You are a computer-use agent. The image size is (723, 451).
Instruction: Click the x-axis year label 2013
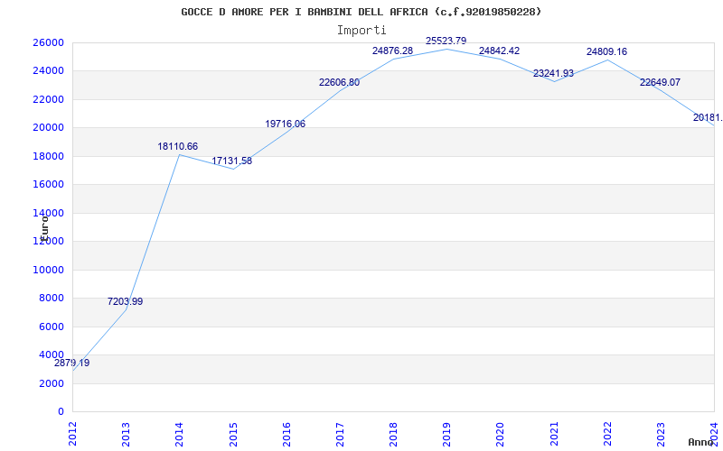click(126, 434)
